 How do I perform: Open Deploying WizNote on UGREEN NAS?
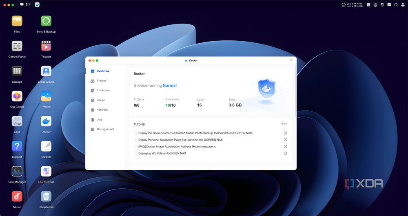[162, 153]
